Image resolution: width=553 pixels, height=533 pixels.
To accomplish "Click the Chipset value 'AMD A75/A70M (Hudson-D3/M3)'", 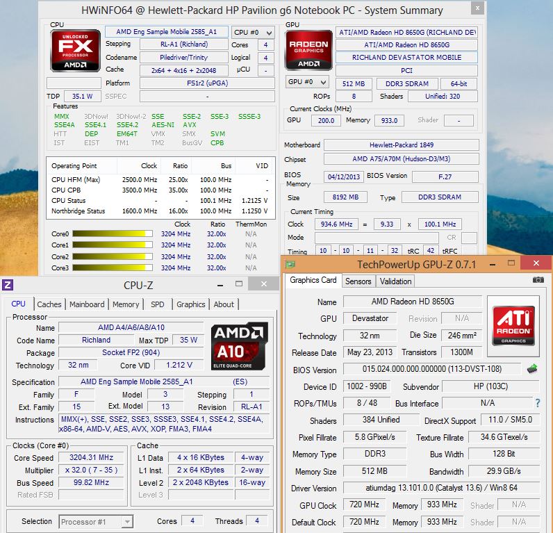I will [x=402, y=159].
